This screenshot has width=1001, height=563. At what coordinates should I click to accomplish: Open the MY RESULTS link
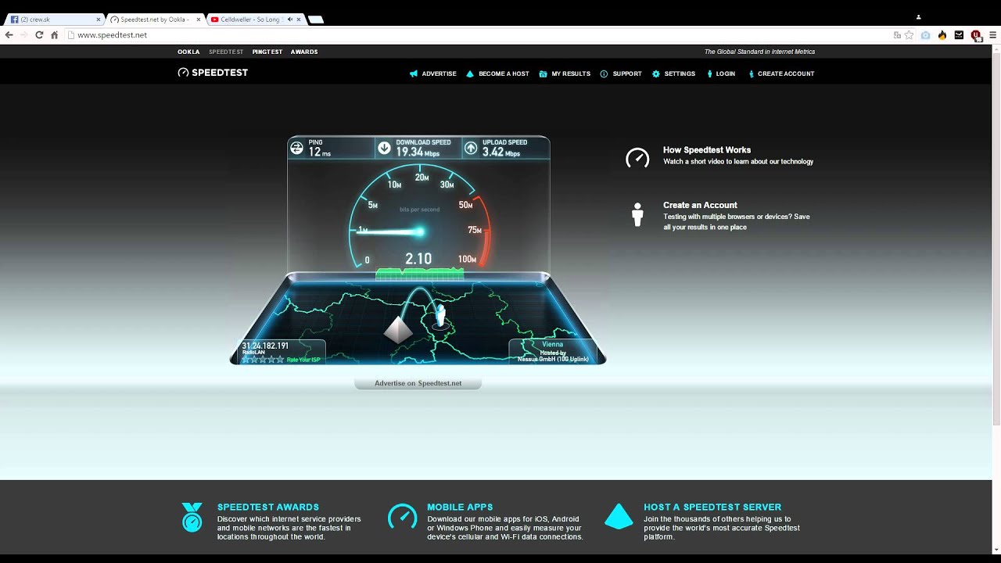(x=571, y=74)
